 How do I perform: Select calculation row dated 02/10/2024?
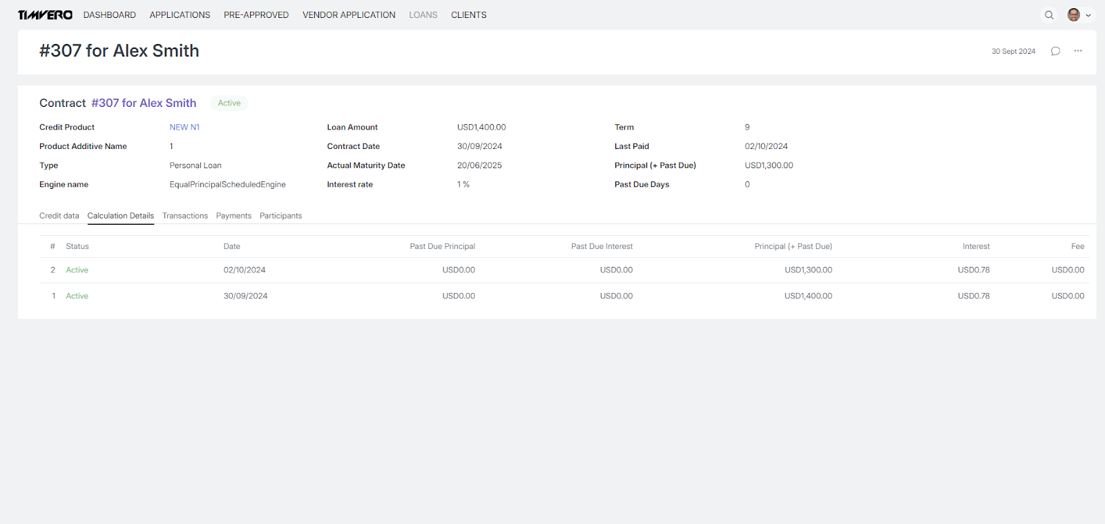tap(244, 270)
